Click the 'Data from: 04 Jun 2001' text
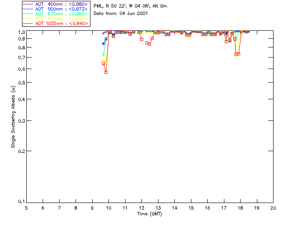This screenshot has width=281, height=225. click(x=120, y=14)
